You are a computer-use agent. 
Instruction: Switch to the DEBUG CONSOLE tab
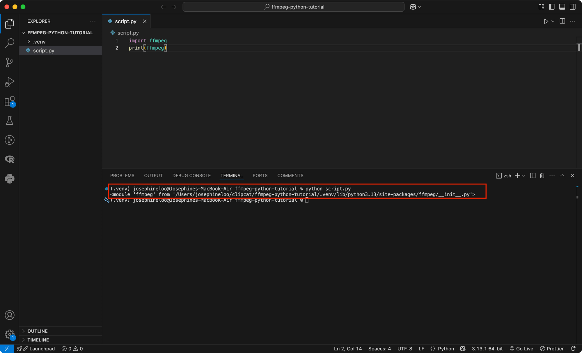tap(191, 175)
